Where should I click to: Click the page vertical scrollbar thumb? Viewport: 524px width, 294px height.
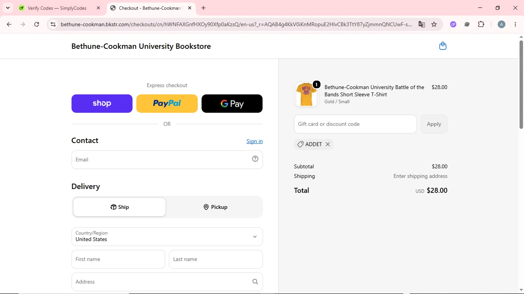point(521,84)
